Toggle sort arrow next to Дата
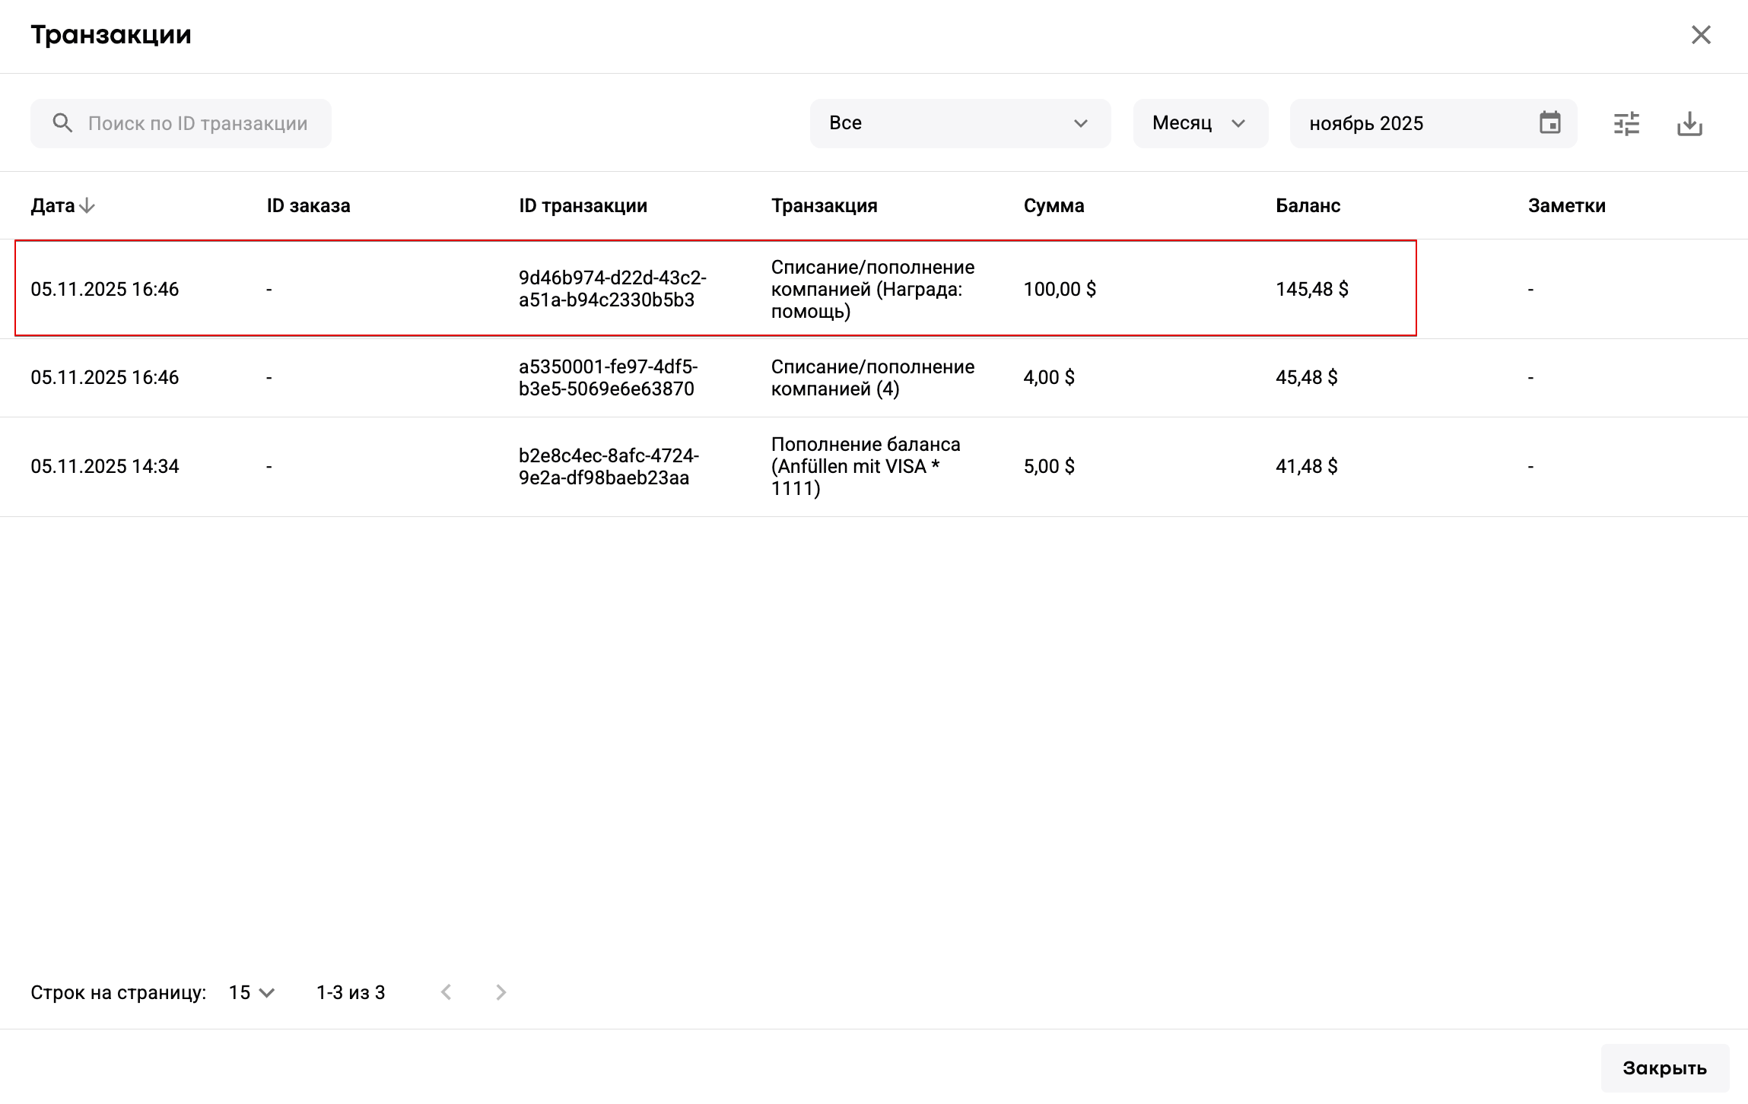Screen dimensions: 1748x1104 (87, 205)
